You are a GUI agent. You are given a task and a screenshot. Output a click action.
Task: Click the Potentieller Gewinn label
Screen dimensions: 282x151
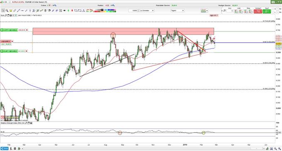click(163, 5)
